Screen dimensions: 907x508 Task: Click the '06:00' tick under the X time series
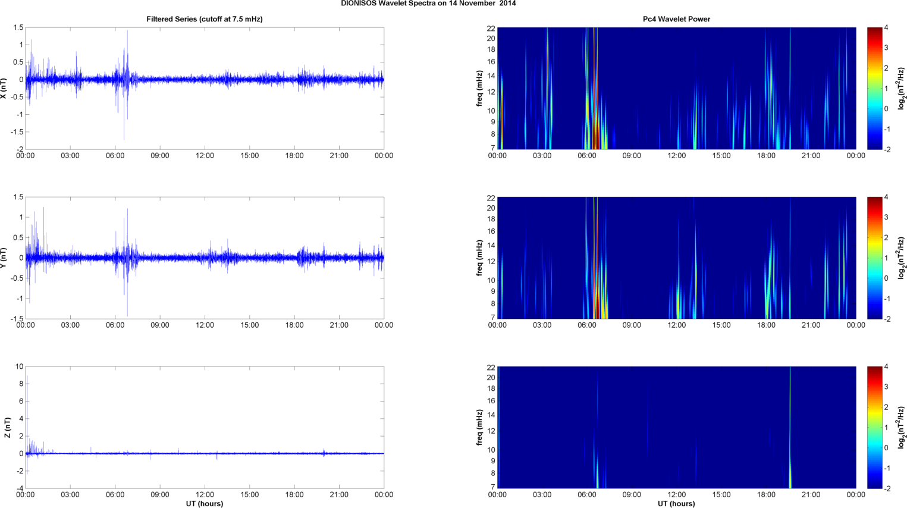115,155
